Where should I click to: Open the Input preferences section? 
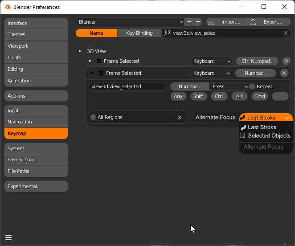[36, 111]
